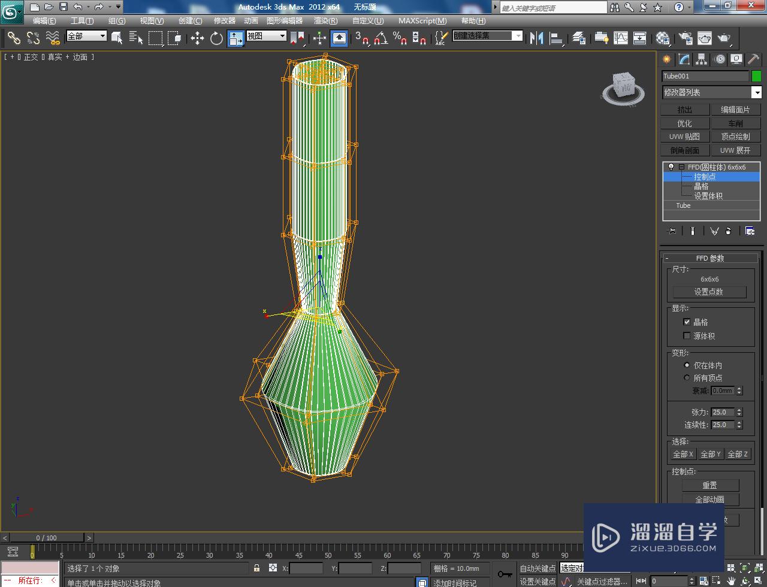
Task: Collapse the FFD 参数 rollout
Action: pos(710,258)
